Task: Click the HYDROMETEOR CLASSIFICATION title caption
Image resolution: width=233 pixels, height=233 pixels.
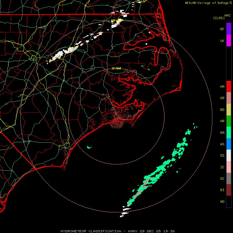Action: point(118,231)
